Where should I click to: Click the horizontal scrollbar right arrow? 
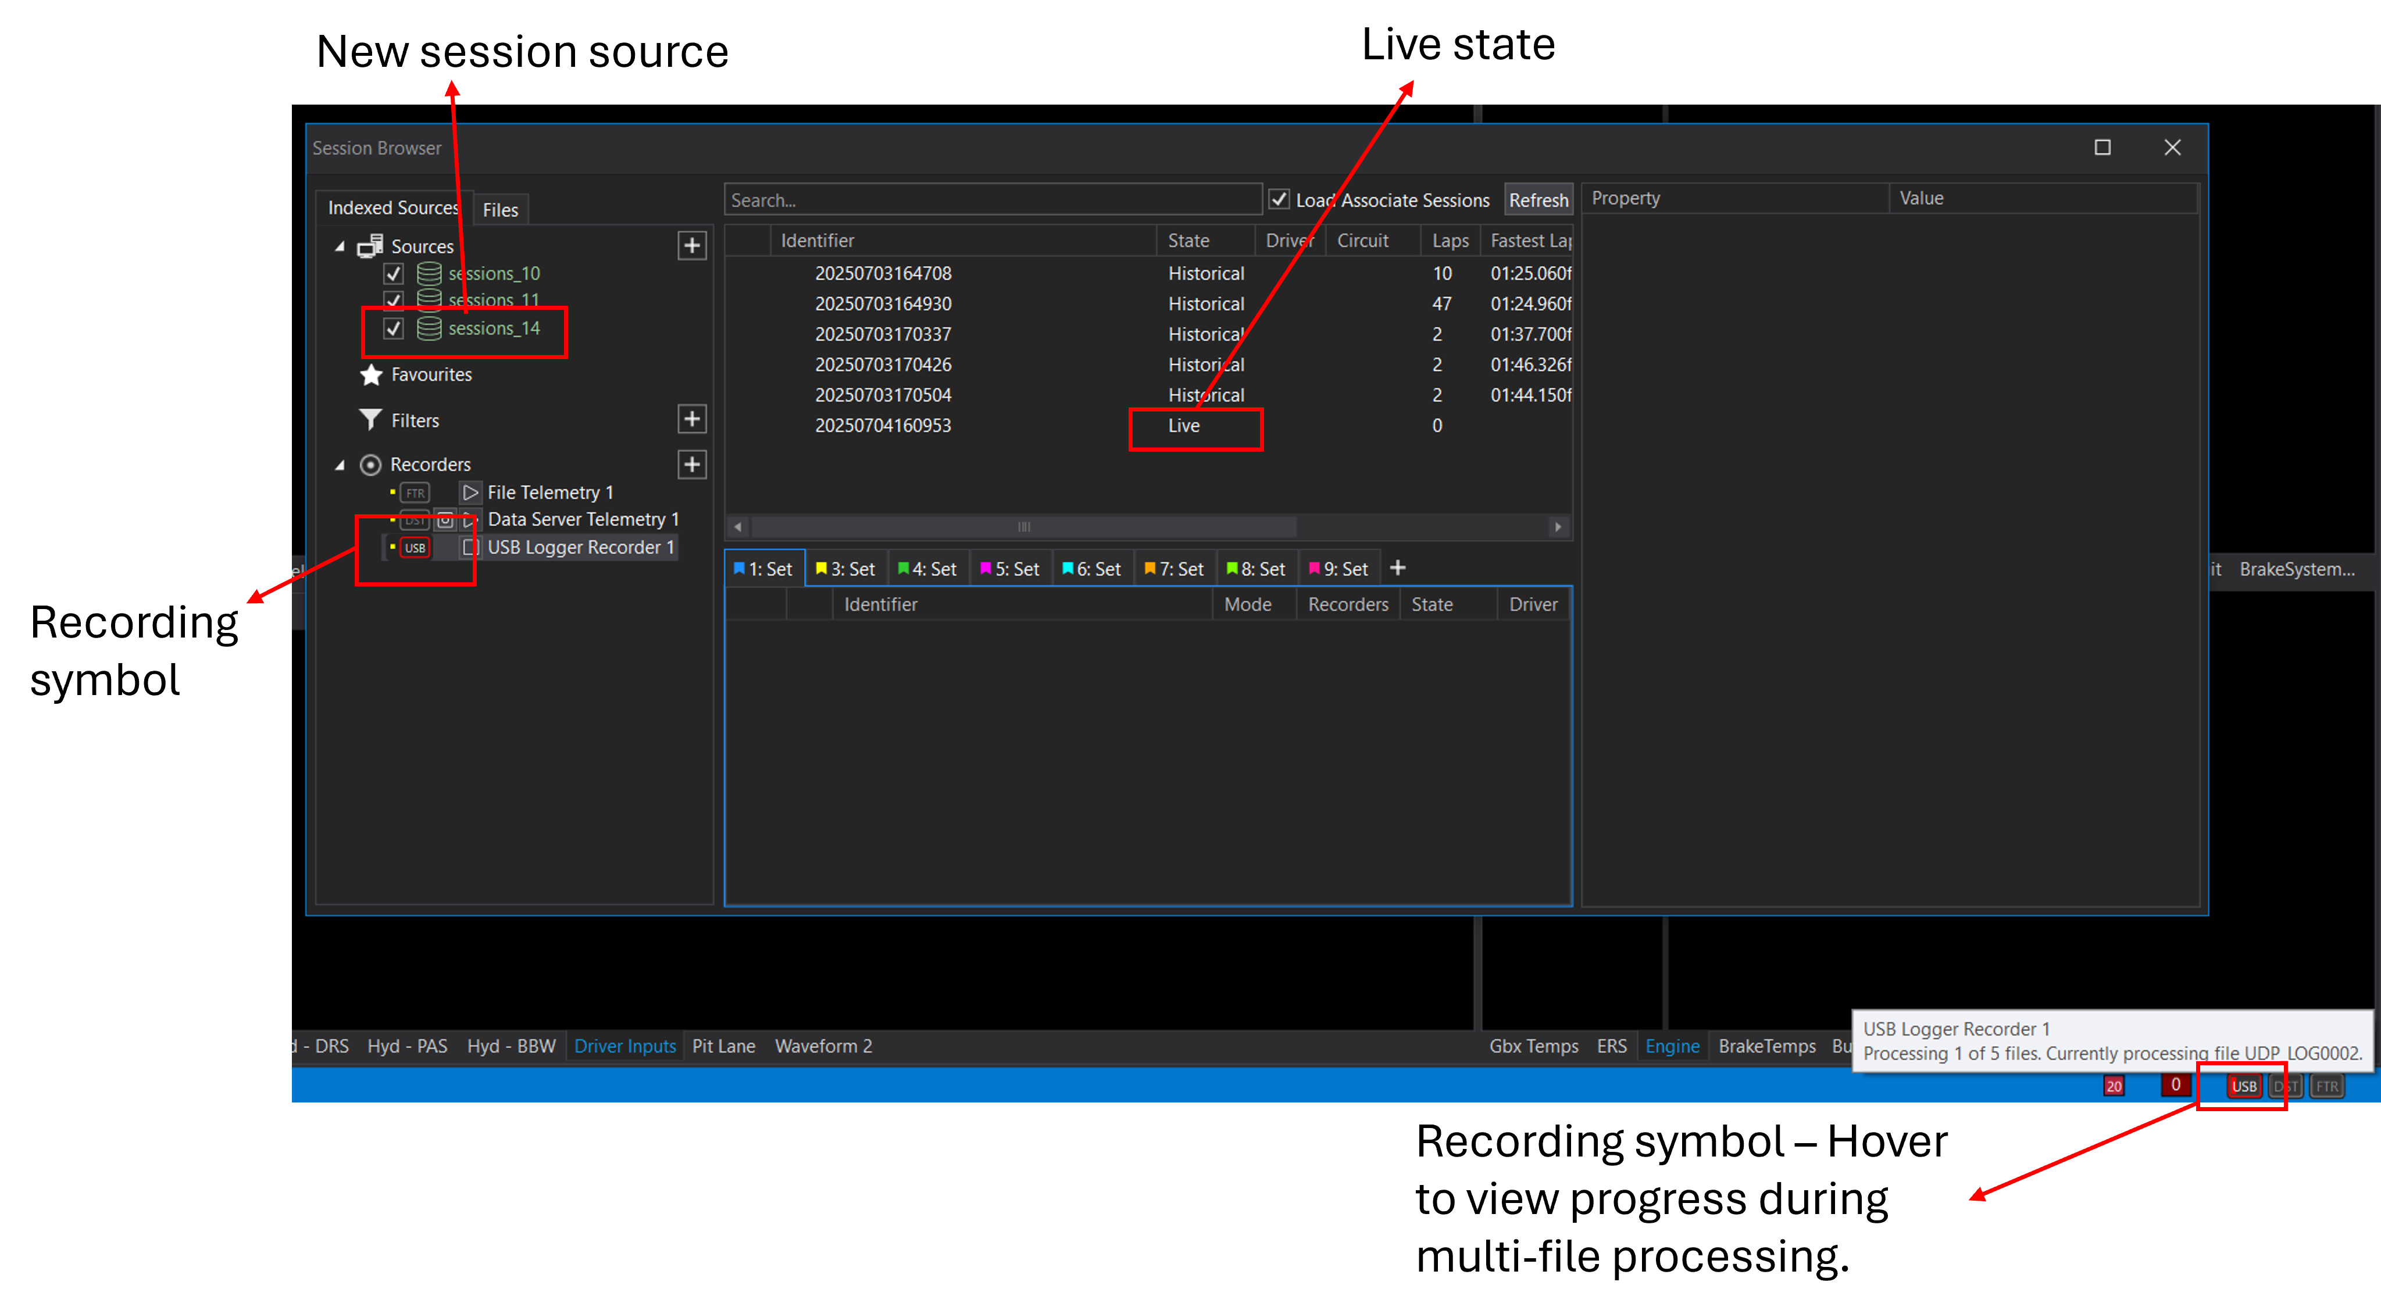click(1558, 527)
